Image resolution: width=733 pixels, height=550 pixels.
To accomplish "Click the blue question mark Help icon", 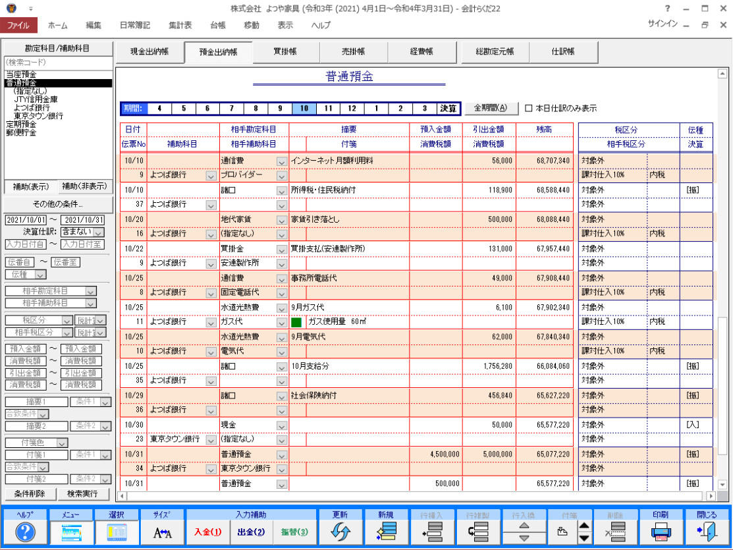I will [x=24, y=532].
